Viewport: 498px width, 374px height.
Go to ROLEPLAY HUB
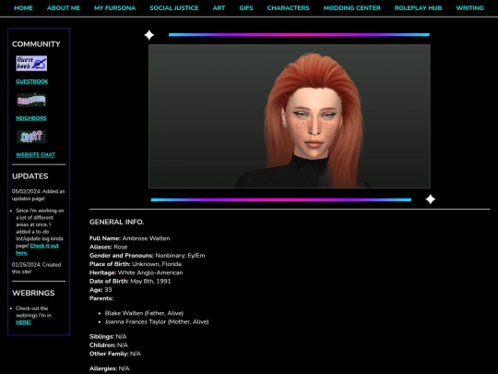tap(418, 8)
